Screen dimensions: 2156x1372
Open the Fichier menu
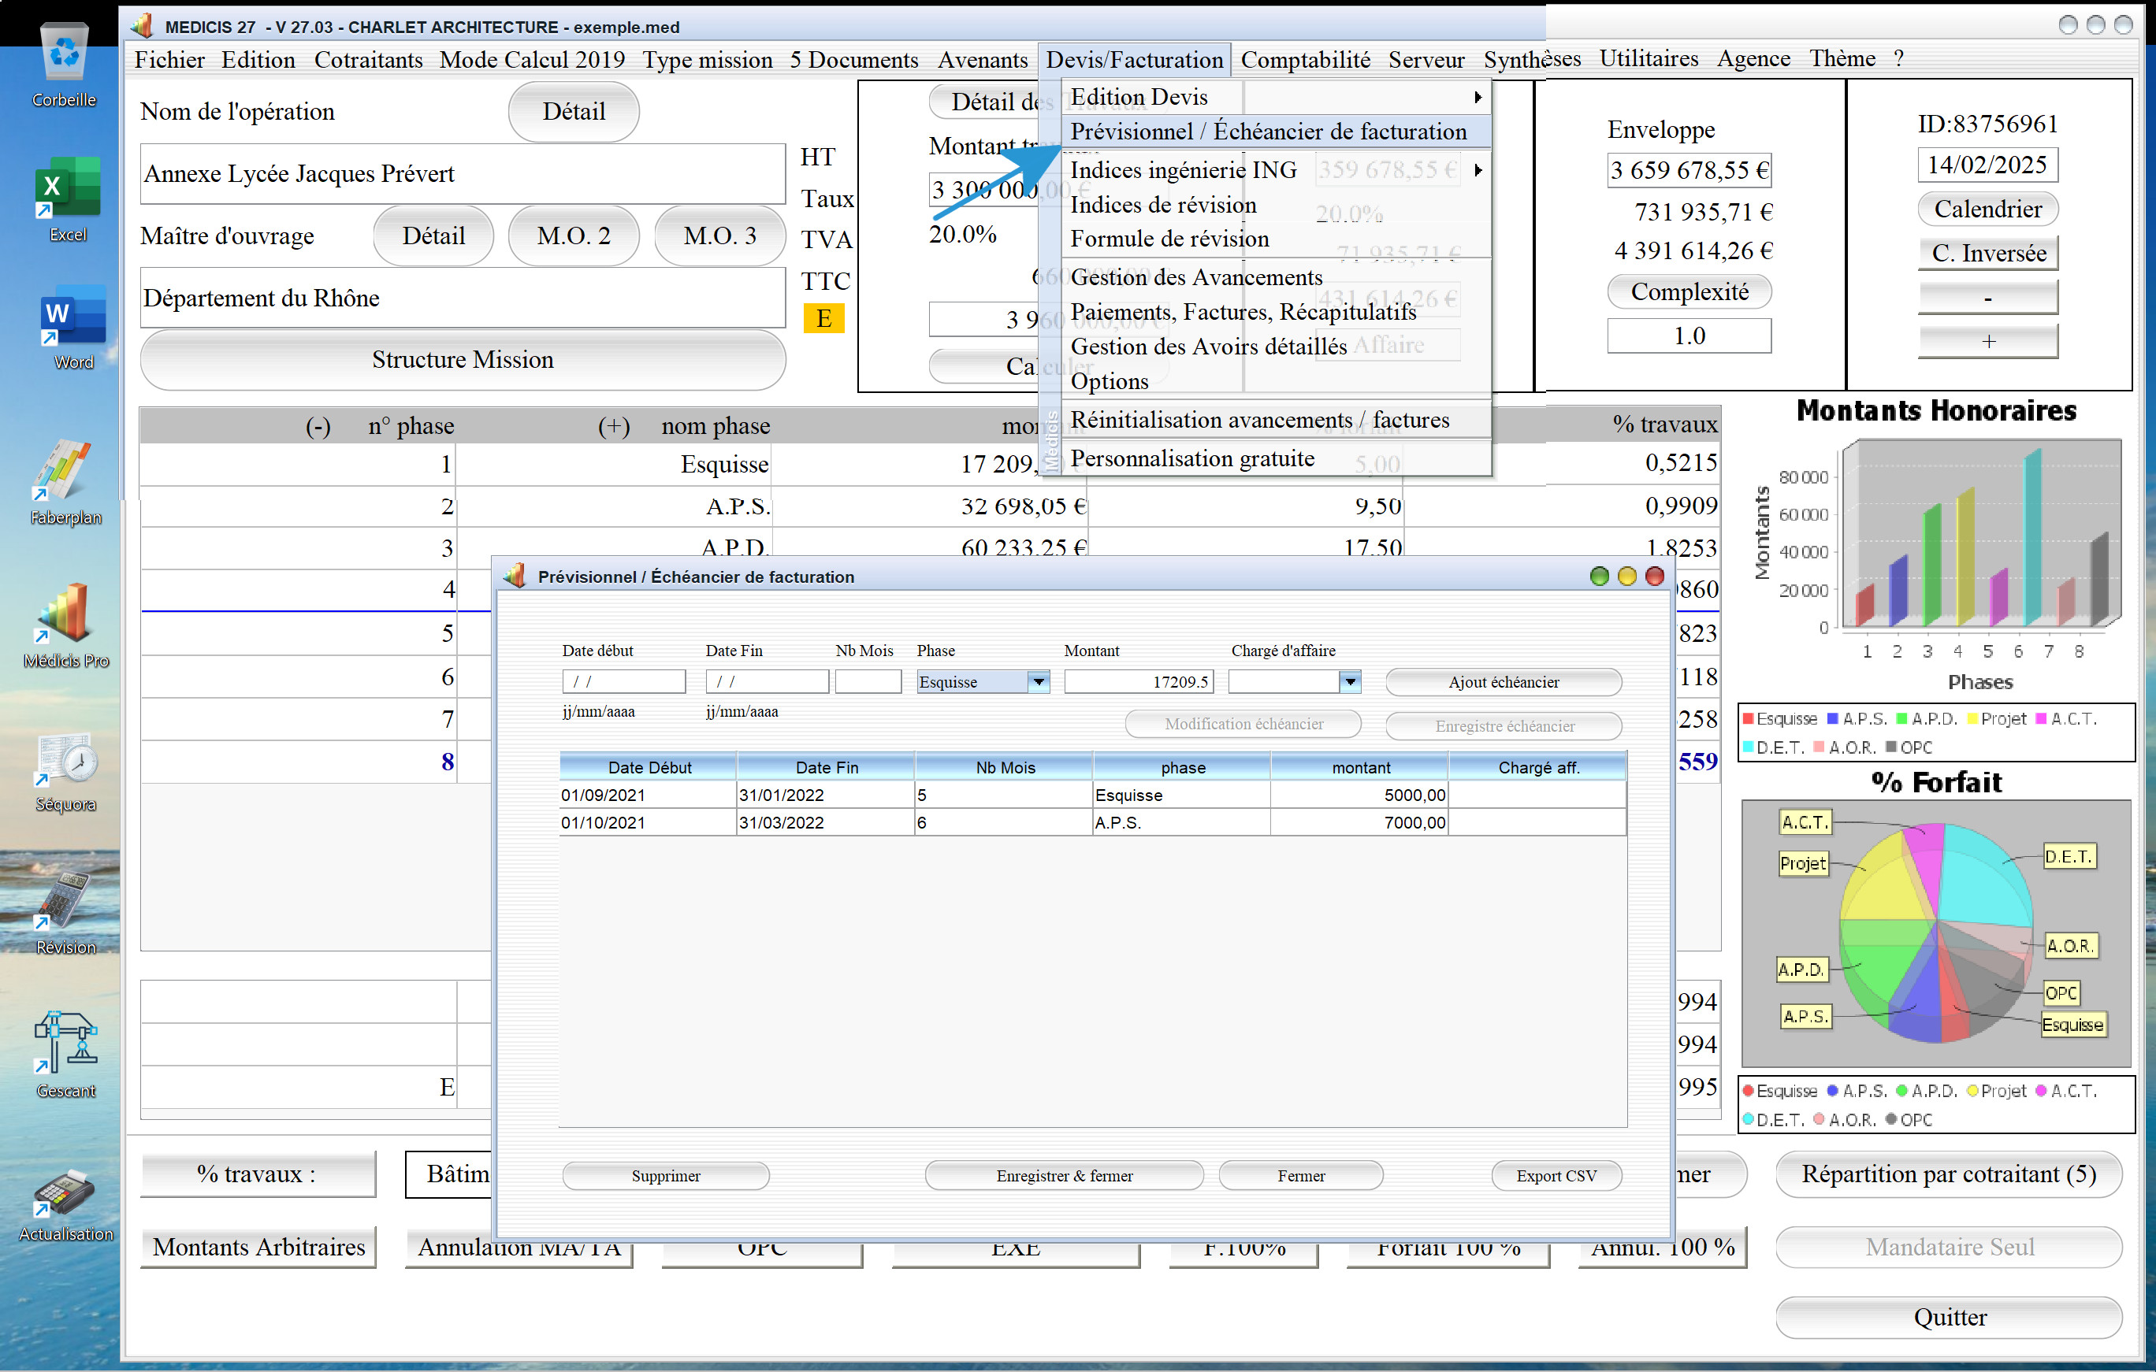169,60
